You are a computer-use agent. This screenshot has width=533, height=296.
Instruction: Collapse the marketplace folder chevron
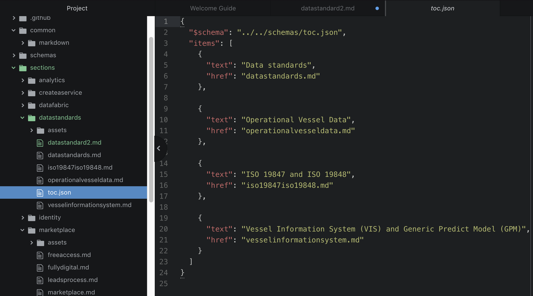click(x=22, y=230)
